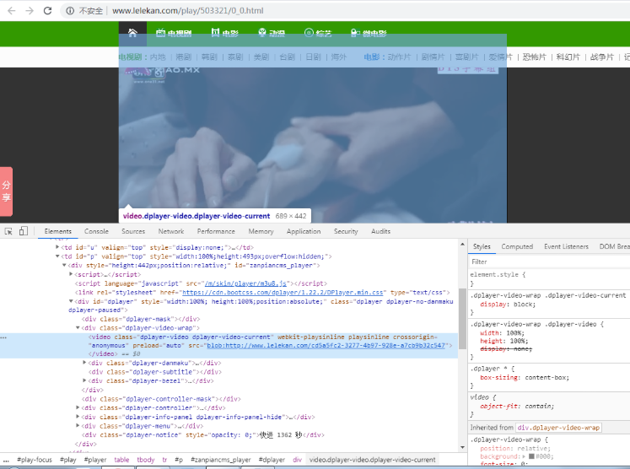This screenshot has width=630, height=469.
Task: Collapse the div id="dplayer" node
Action: 71,301
